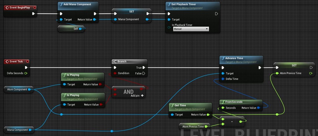Click Return Value of Atom Component Is Playing
The width and height of the screenshot is (318, 136).
tap(100, 84)
